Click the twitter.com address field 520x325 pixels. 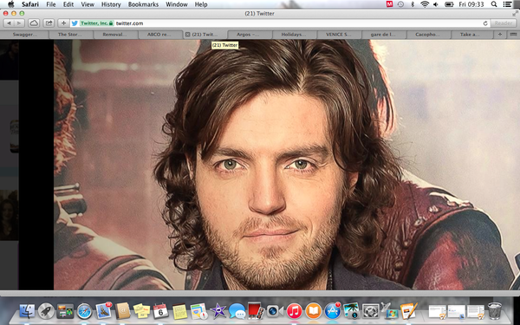pos(278,23)
